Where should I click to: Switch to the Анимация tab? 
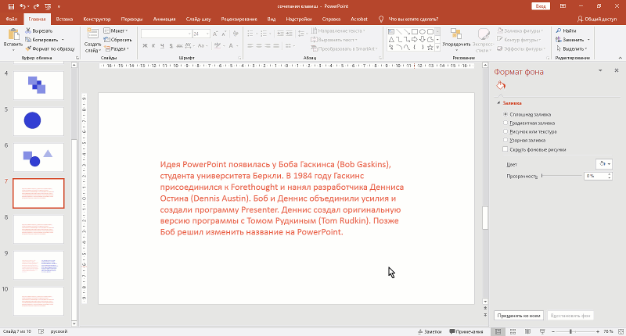coord(164,19)
